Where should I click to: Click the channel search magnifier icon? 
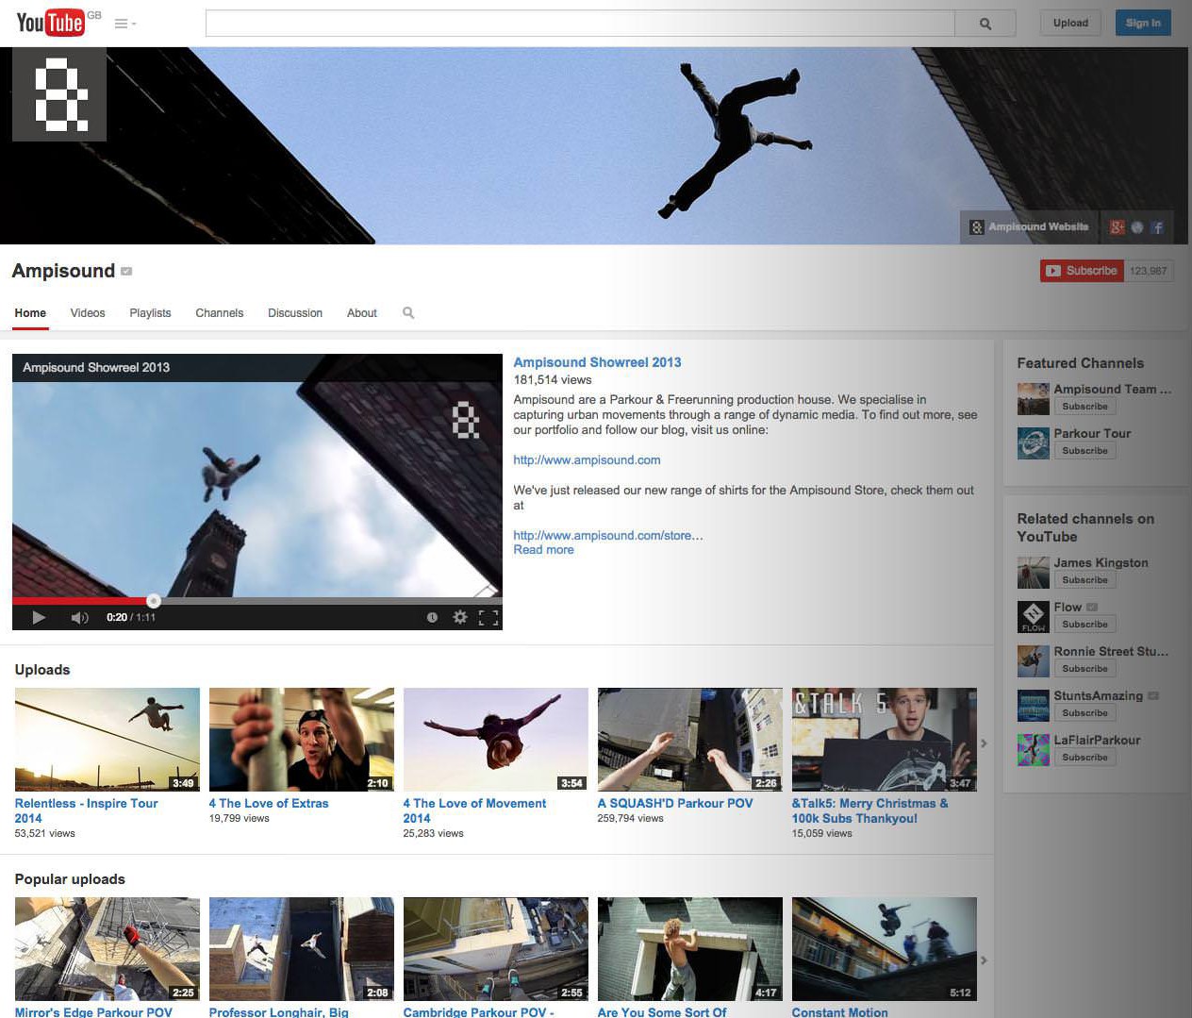pos(408,313)
